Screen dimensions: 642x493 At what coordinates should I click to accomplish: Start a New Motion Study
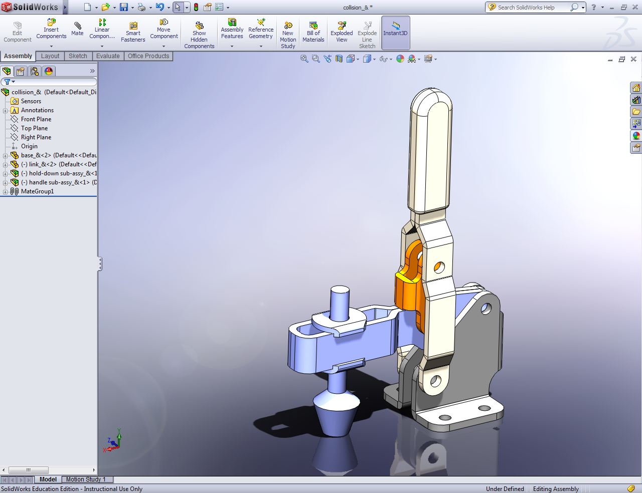pyautogui.click(x=288, y=35)
